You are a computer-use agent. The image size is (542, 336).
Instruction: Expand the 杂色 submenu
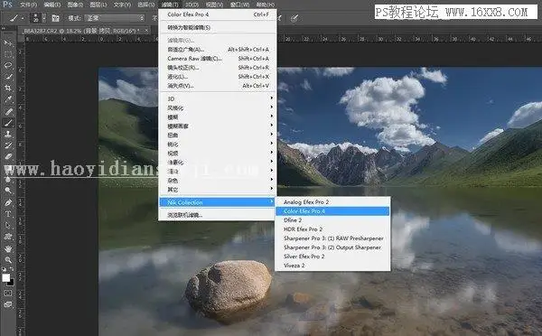coord(217,180)
